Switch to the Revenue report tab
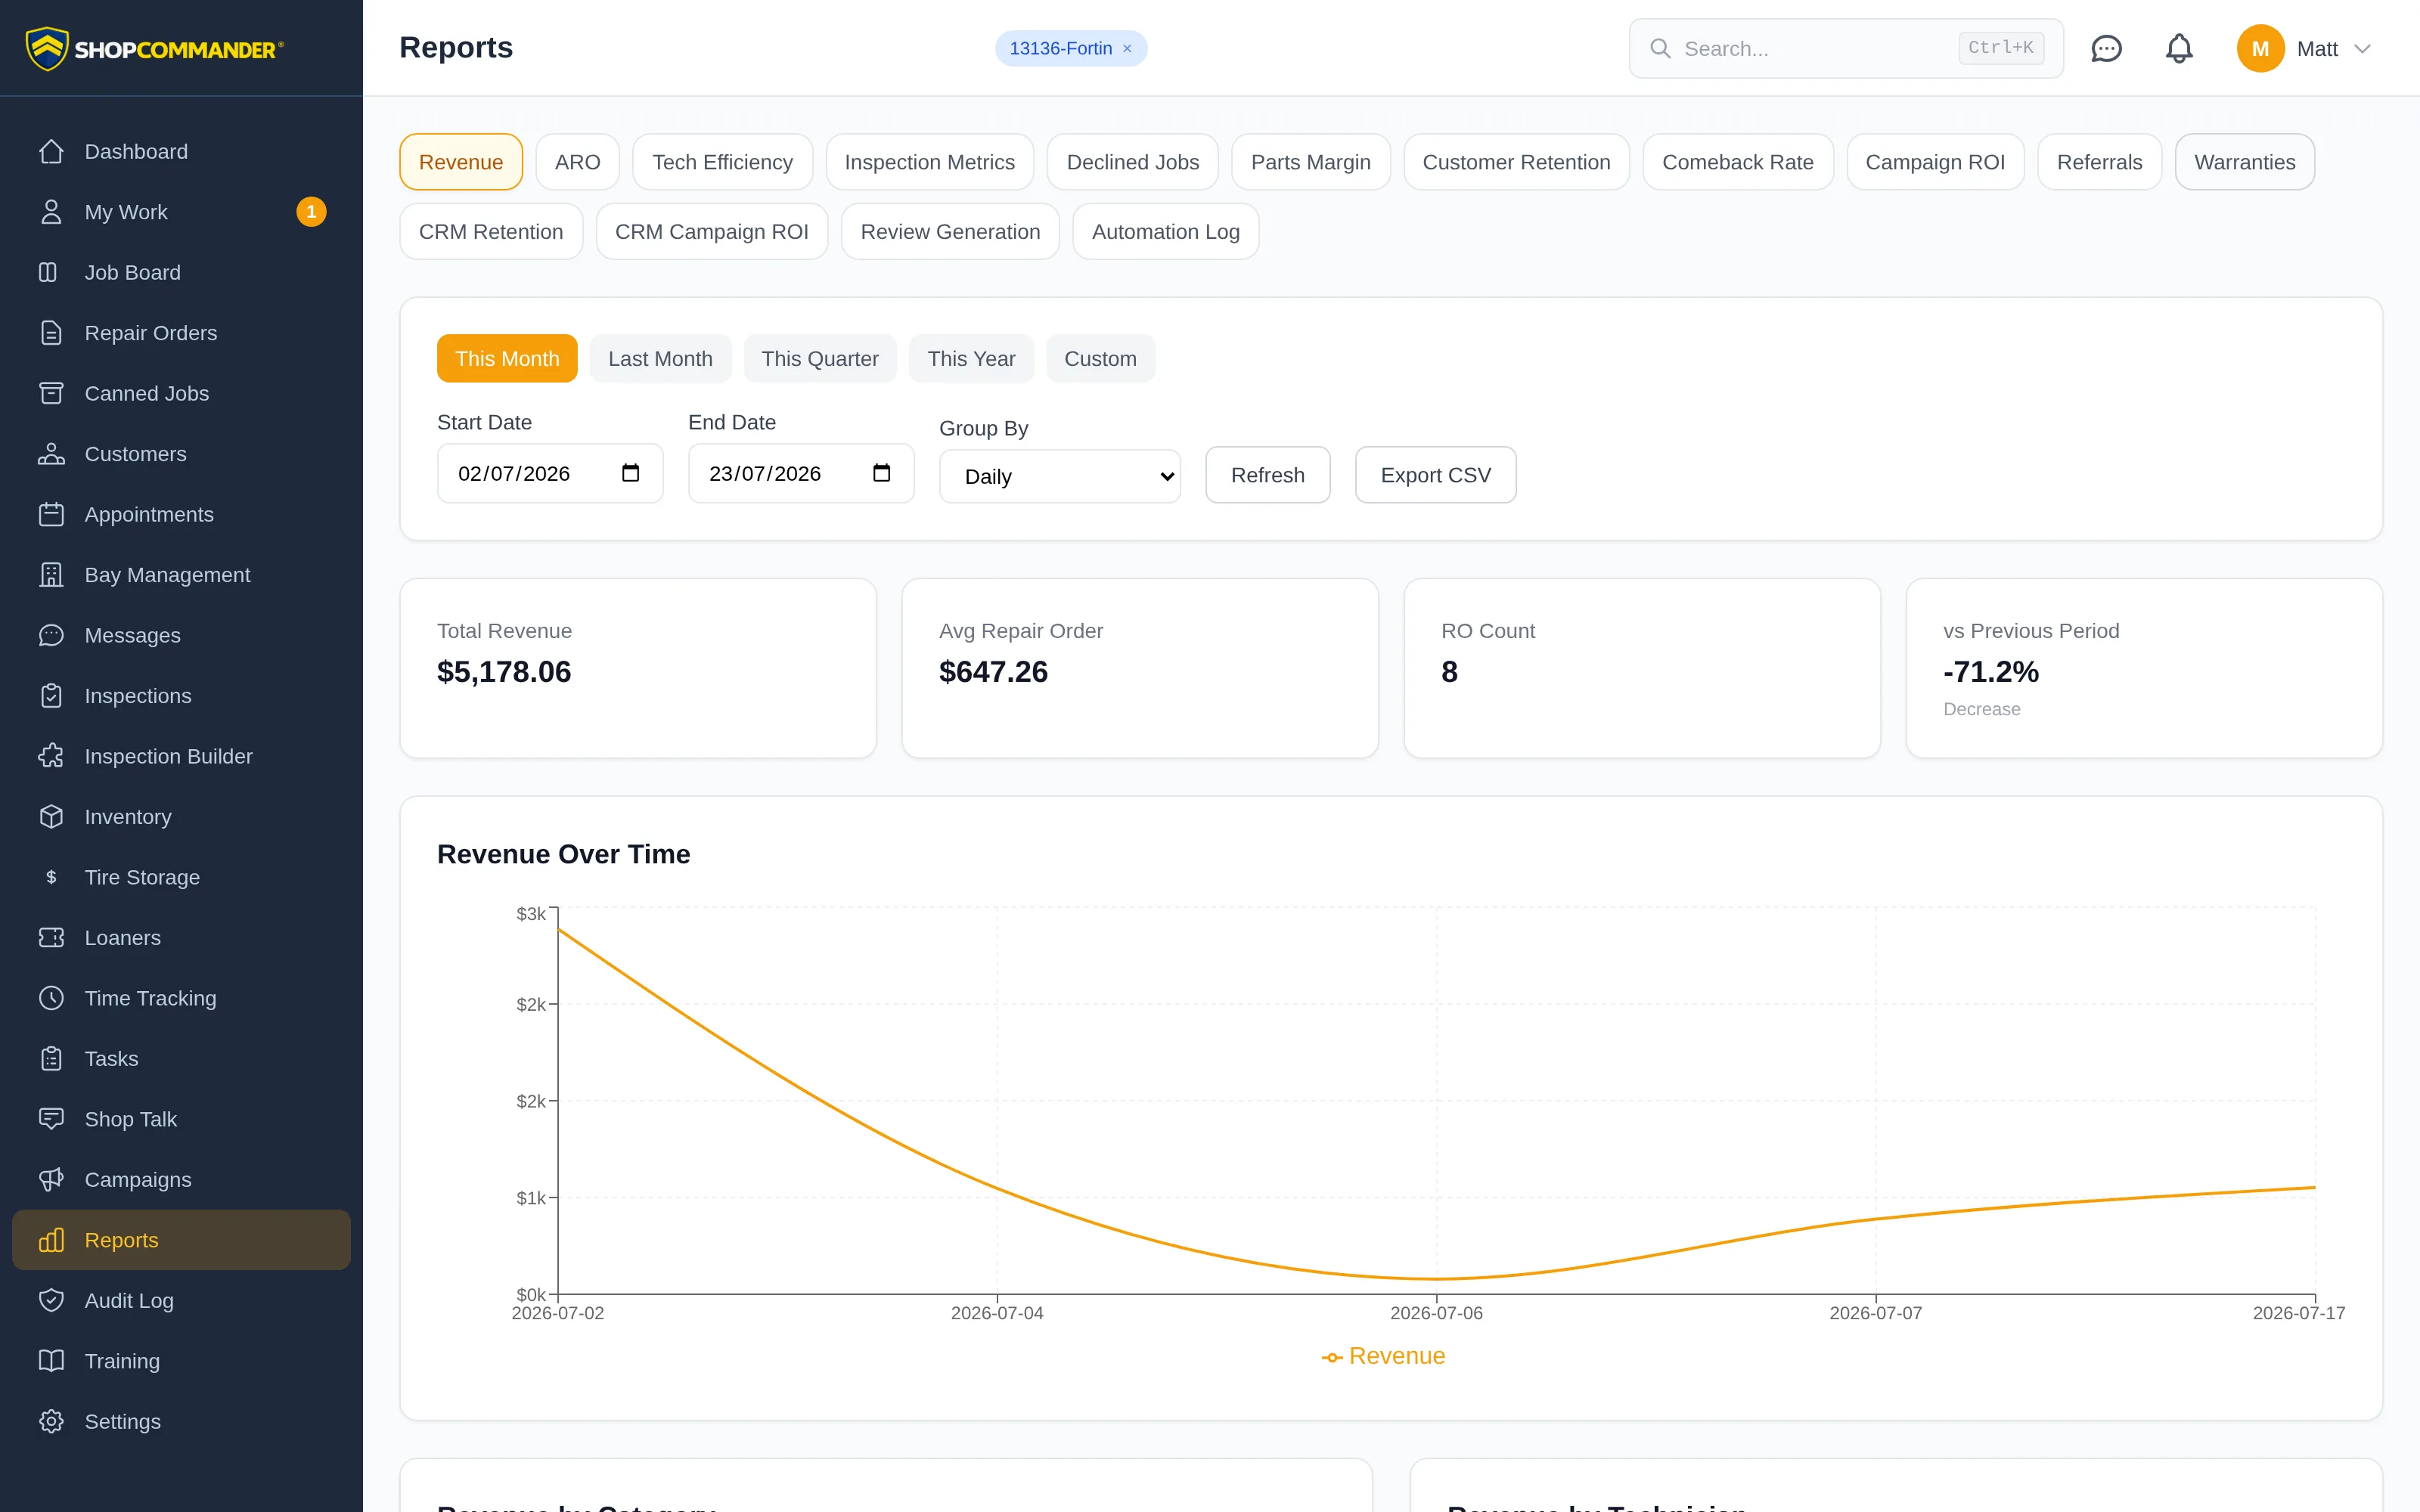Screen dimensions: 2420x1512 click(461, 162)
